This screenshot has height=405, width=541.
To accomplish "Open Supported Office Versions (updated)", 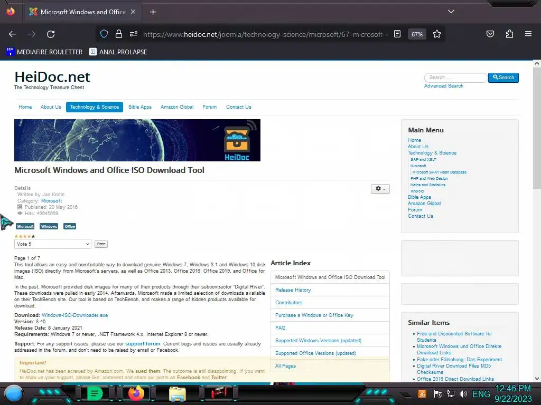I will tap(315, 353).
